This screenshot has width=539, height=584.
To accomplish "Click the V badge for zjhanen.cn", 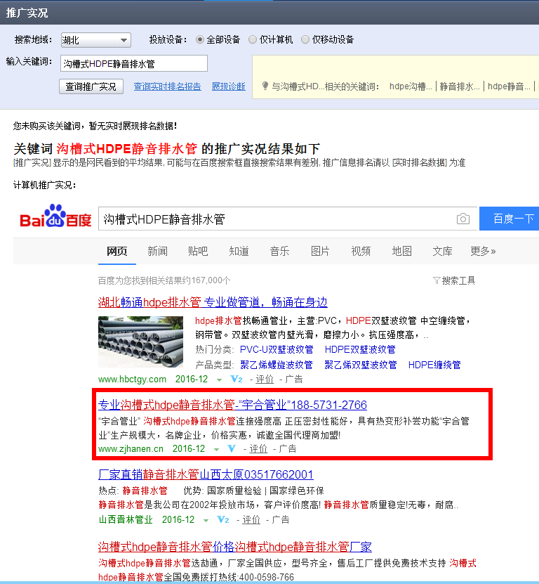I will [232, 449].
